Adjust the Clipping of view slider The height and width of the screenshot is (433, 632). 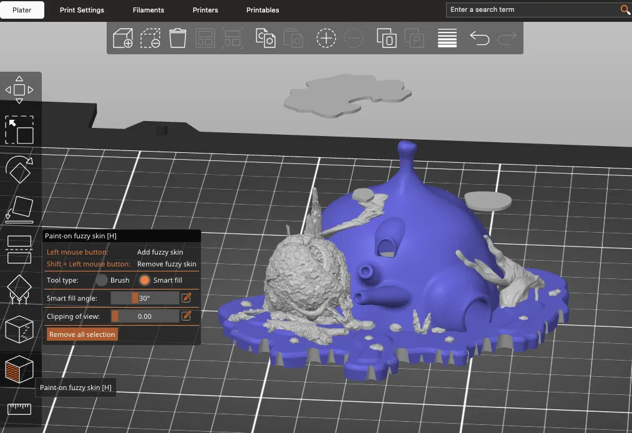(145, 316)
